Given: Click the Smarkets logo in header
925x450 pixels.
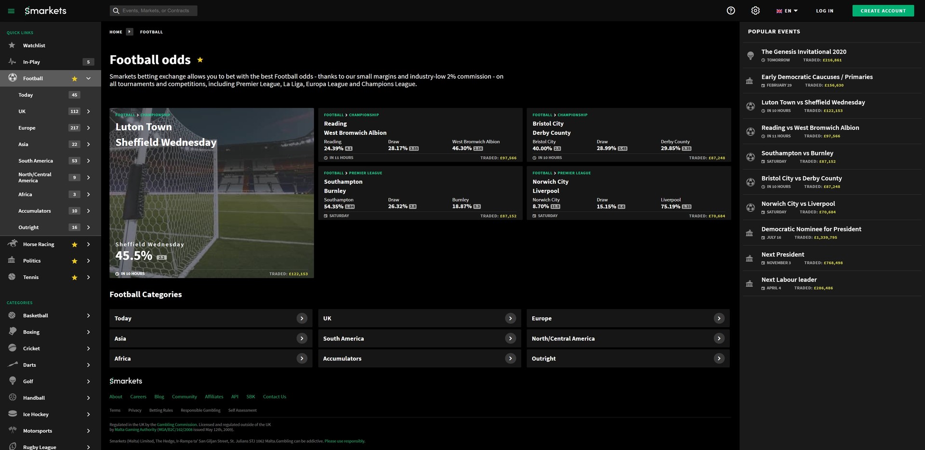Looking at the screenshot, I should coord(46,11).
